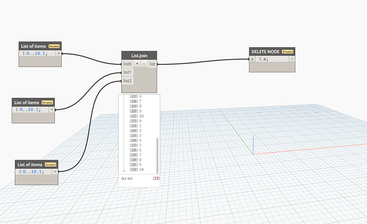Click Renamed badge on node feeding list1
Screen dimensions: 367x224
(47, 103)
